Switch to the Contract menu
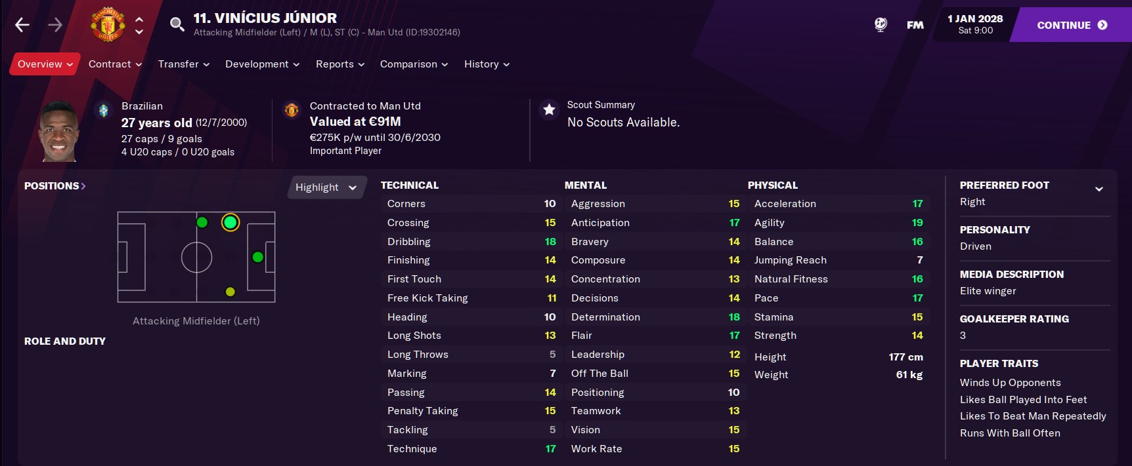Image resolution: width=1132 pixels, height=466 pixels. pyautogui.click(x=112, y=64)
